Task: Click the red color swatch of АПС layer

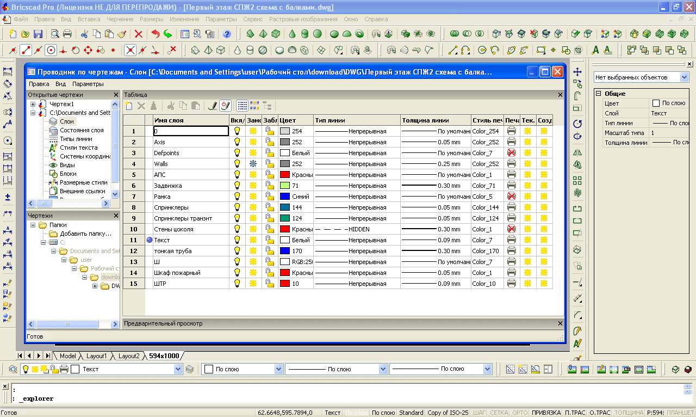Action: point(284,175)
